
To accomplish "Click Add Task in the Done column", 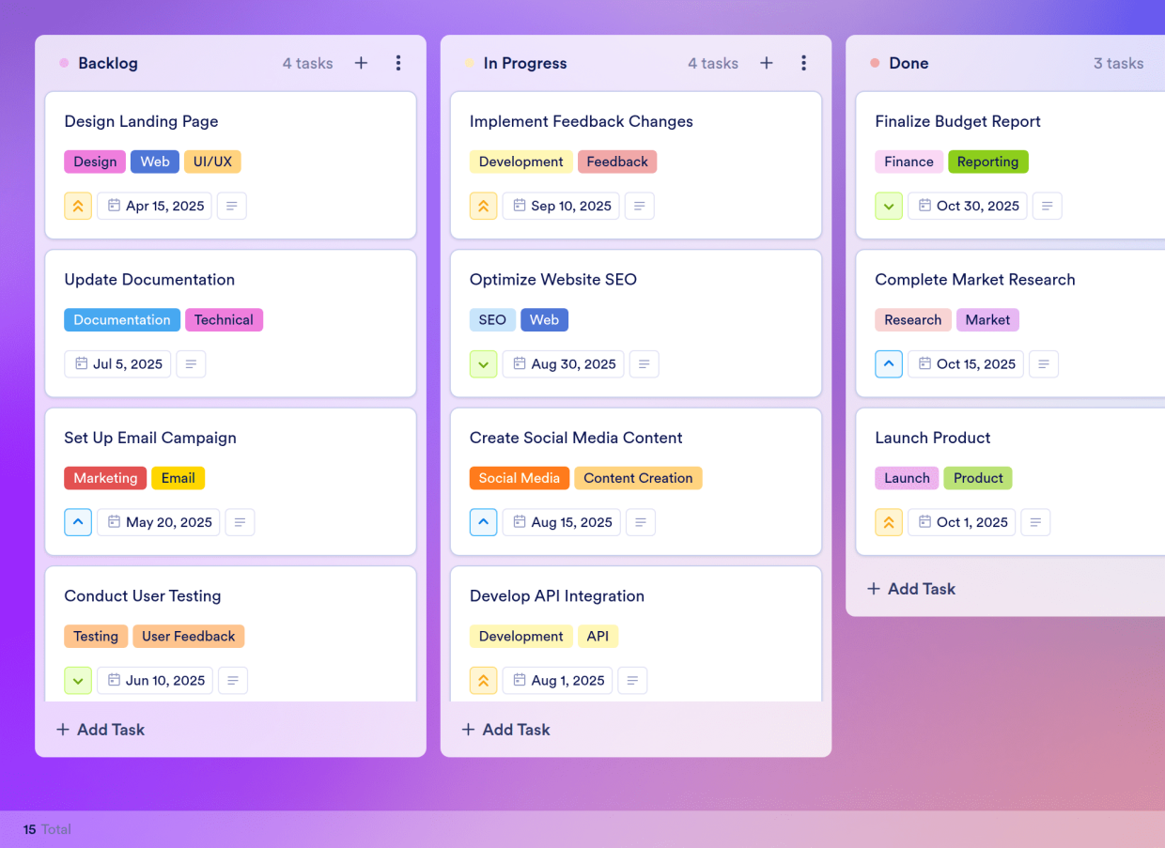I will (x=910, y=589).
